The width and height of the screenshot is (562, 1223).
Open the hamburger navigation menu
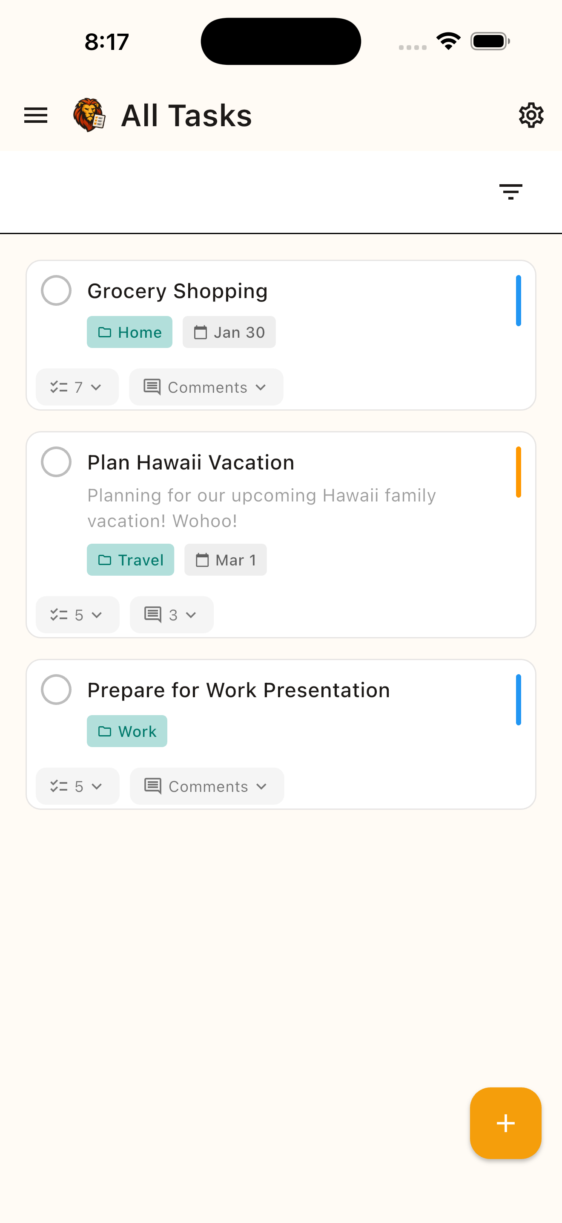(35, 115)
